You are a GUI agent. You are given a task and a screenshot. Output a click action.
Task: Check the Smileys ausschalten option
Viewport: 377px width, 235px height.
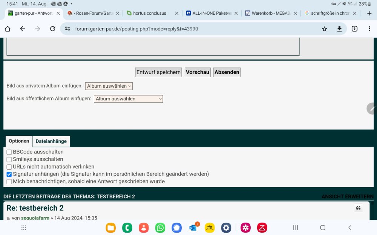click(x=9, y=159)
